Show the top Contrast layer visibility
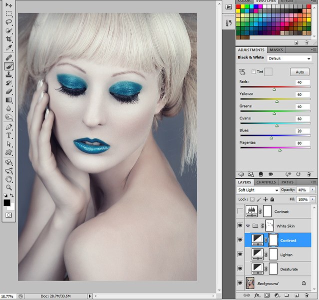 [x=241, y=211]
